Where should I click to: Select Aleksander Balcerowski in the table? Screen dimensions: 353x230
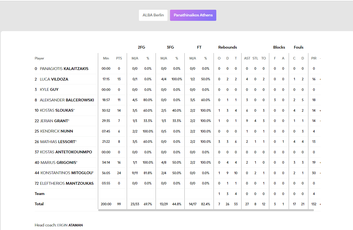click(x=67, y=100)
